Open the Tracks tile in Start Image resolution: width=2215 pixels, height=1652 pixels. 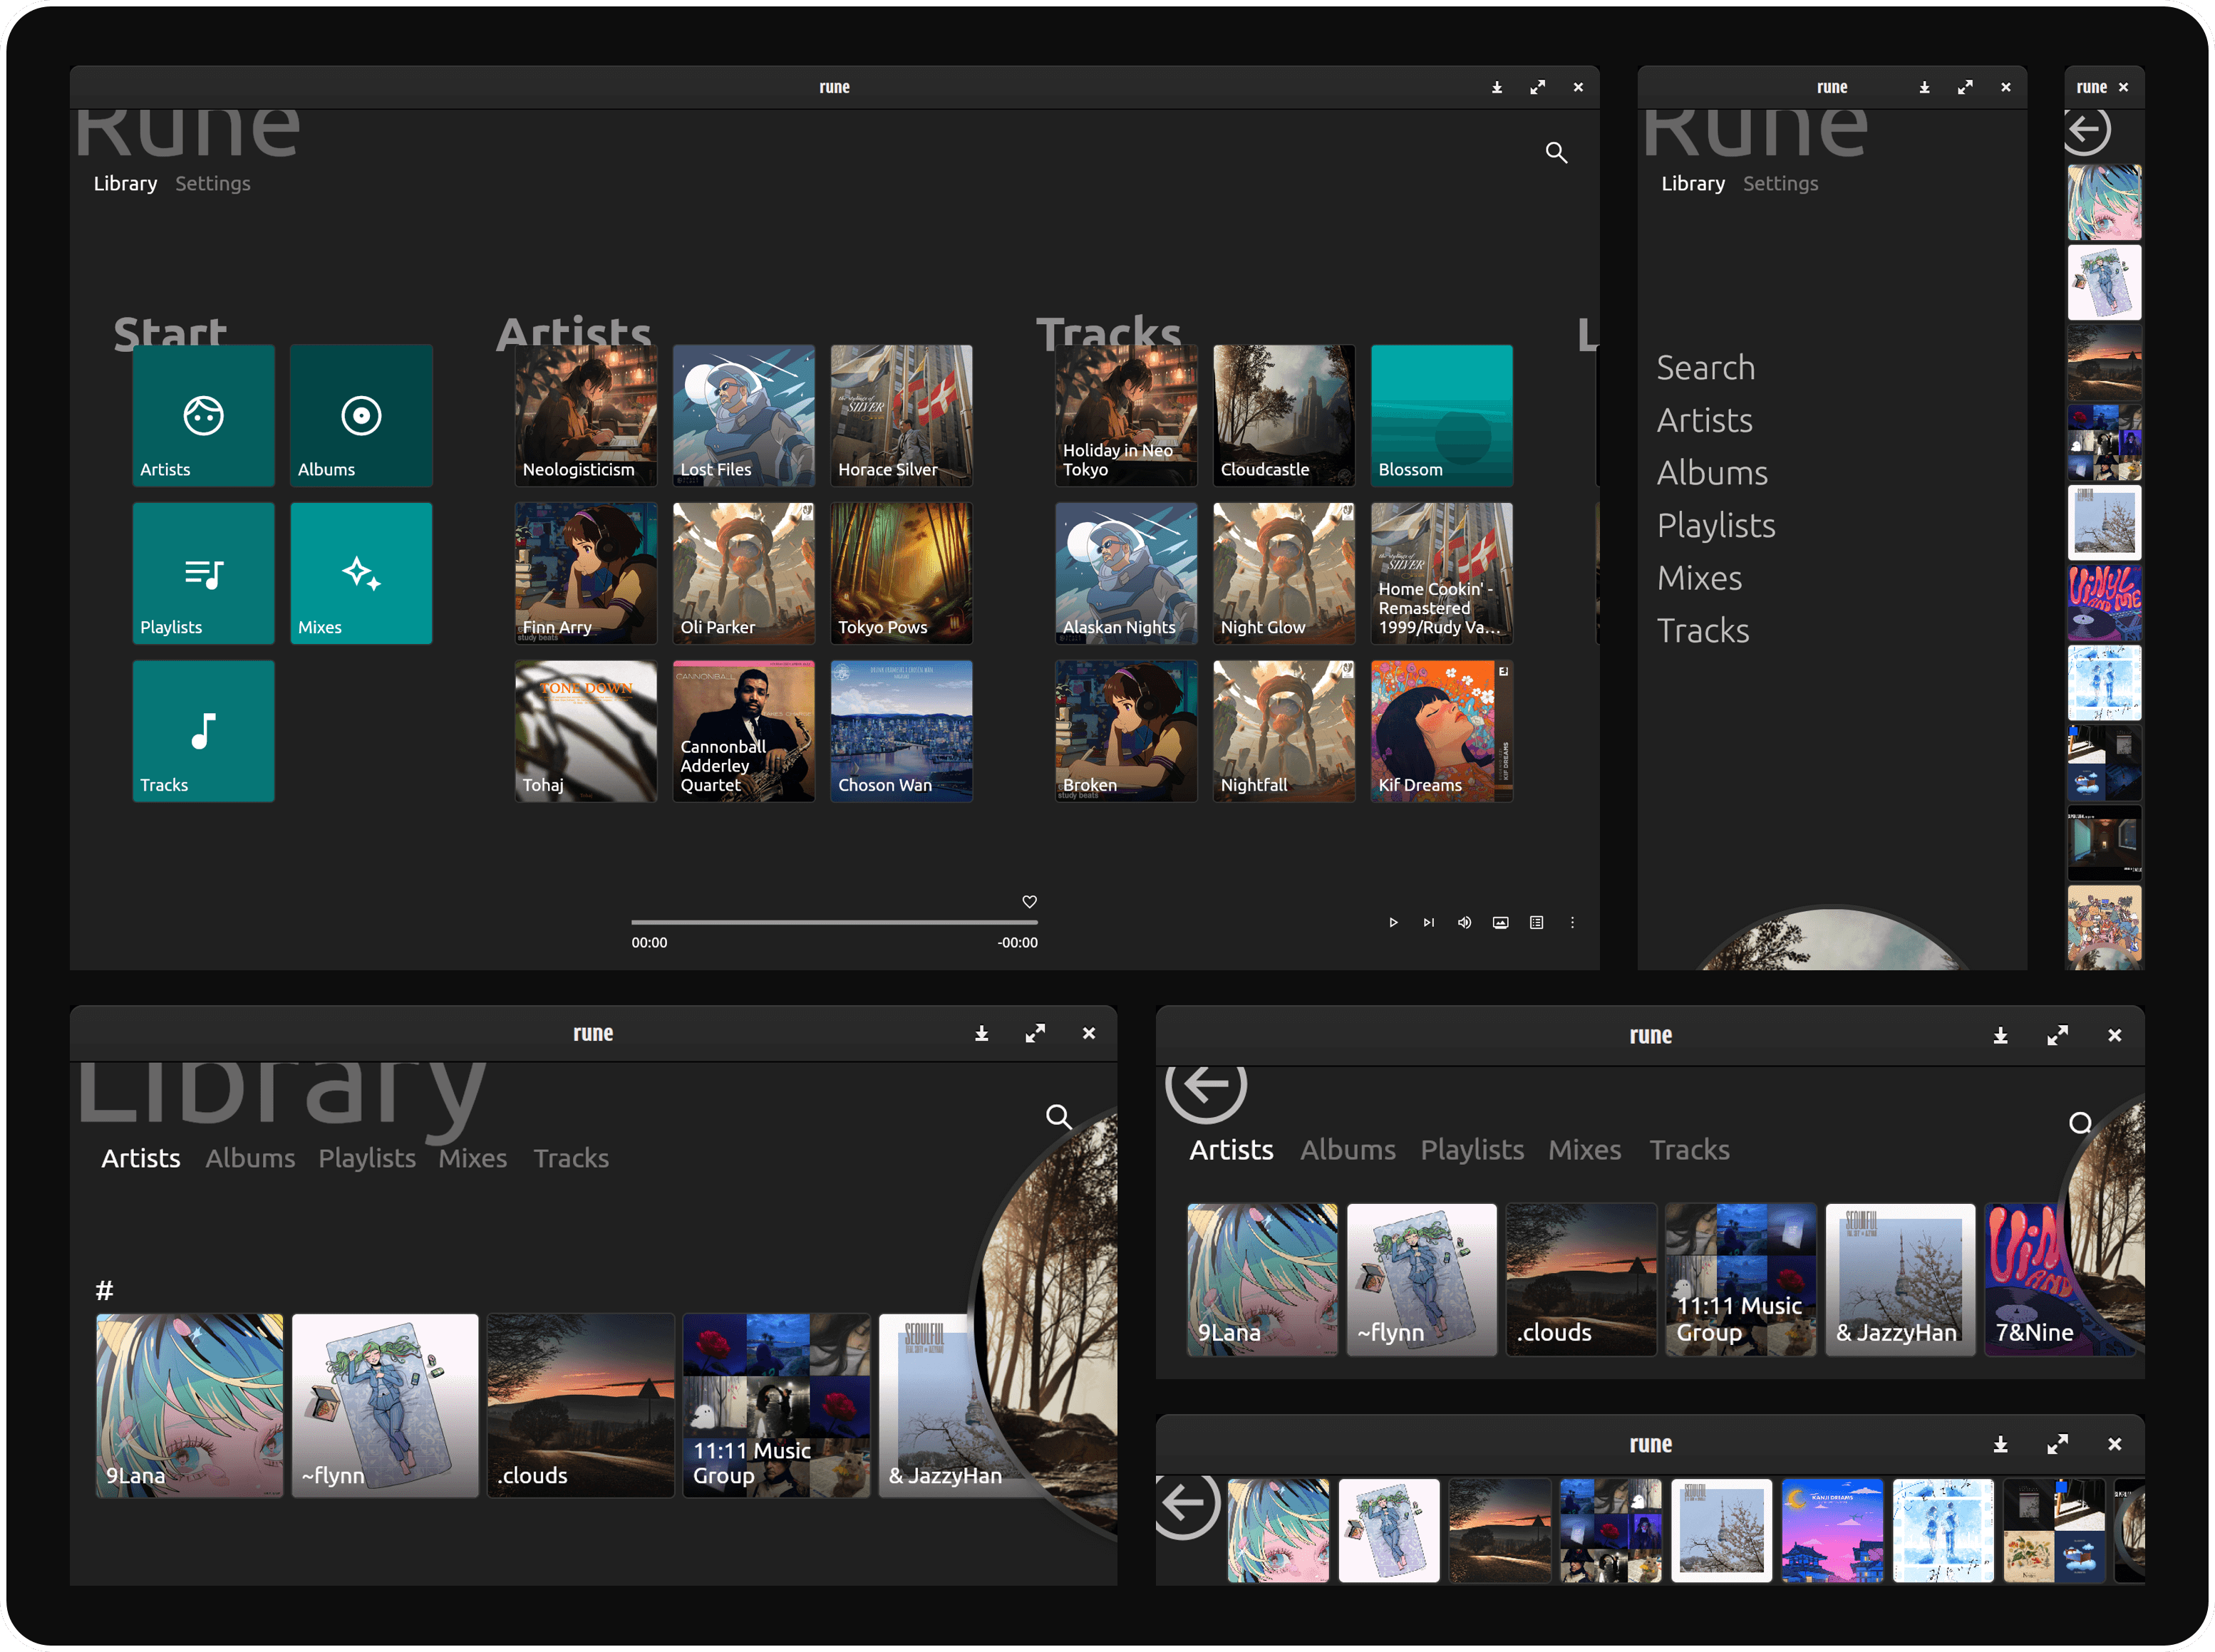(x=203, y=731)
